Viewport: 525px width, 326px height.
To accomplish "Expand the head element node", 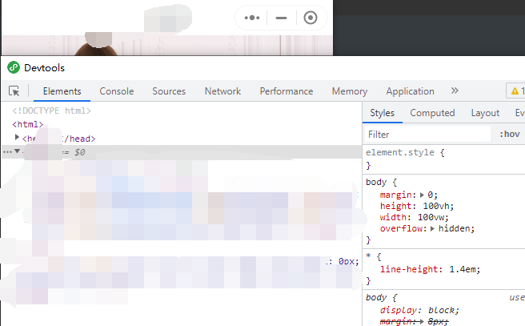I will (16, 137).
